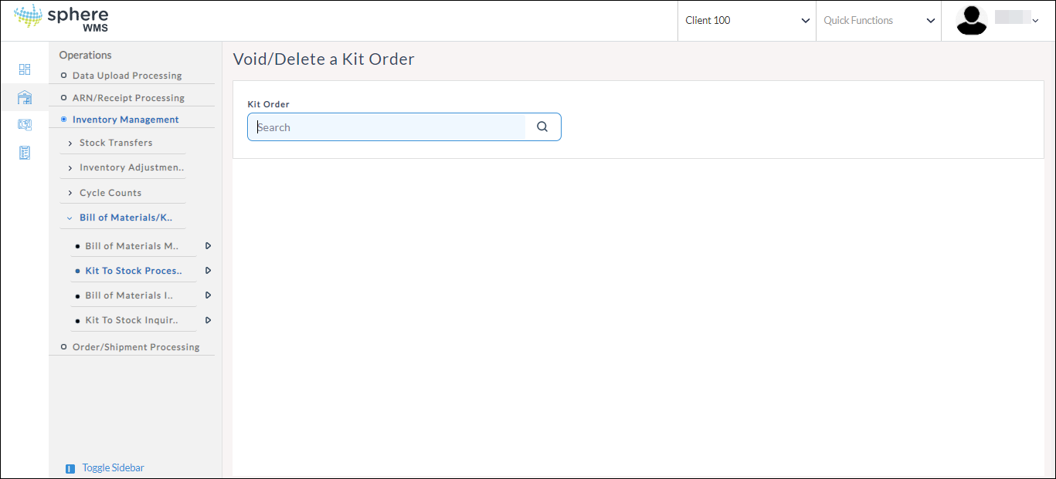Viewport: 1056px width, 479px height.
Task: Open Bill of Materials M.. menu item
Action: click(x=132, y=246)
